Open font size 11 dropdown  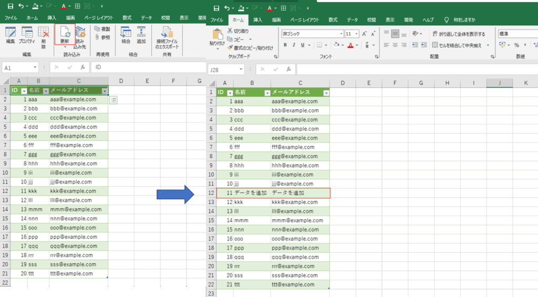[x=357, y=34]
